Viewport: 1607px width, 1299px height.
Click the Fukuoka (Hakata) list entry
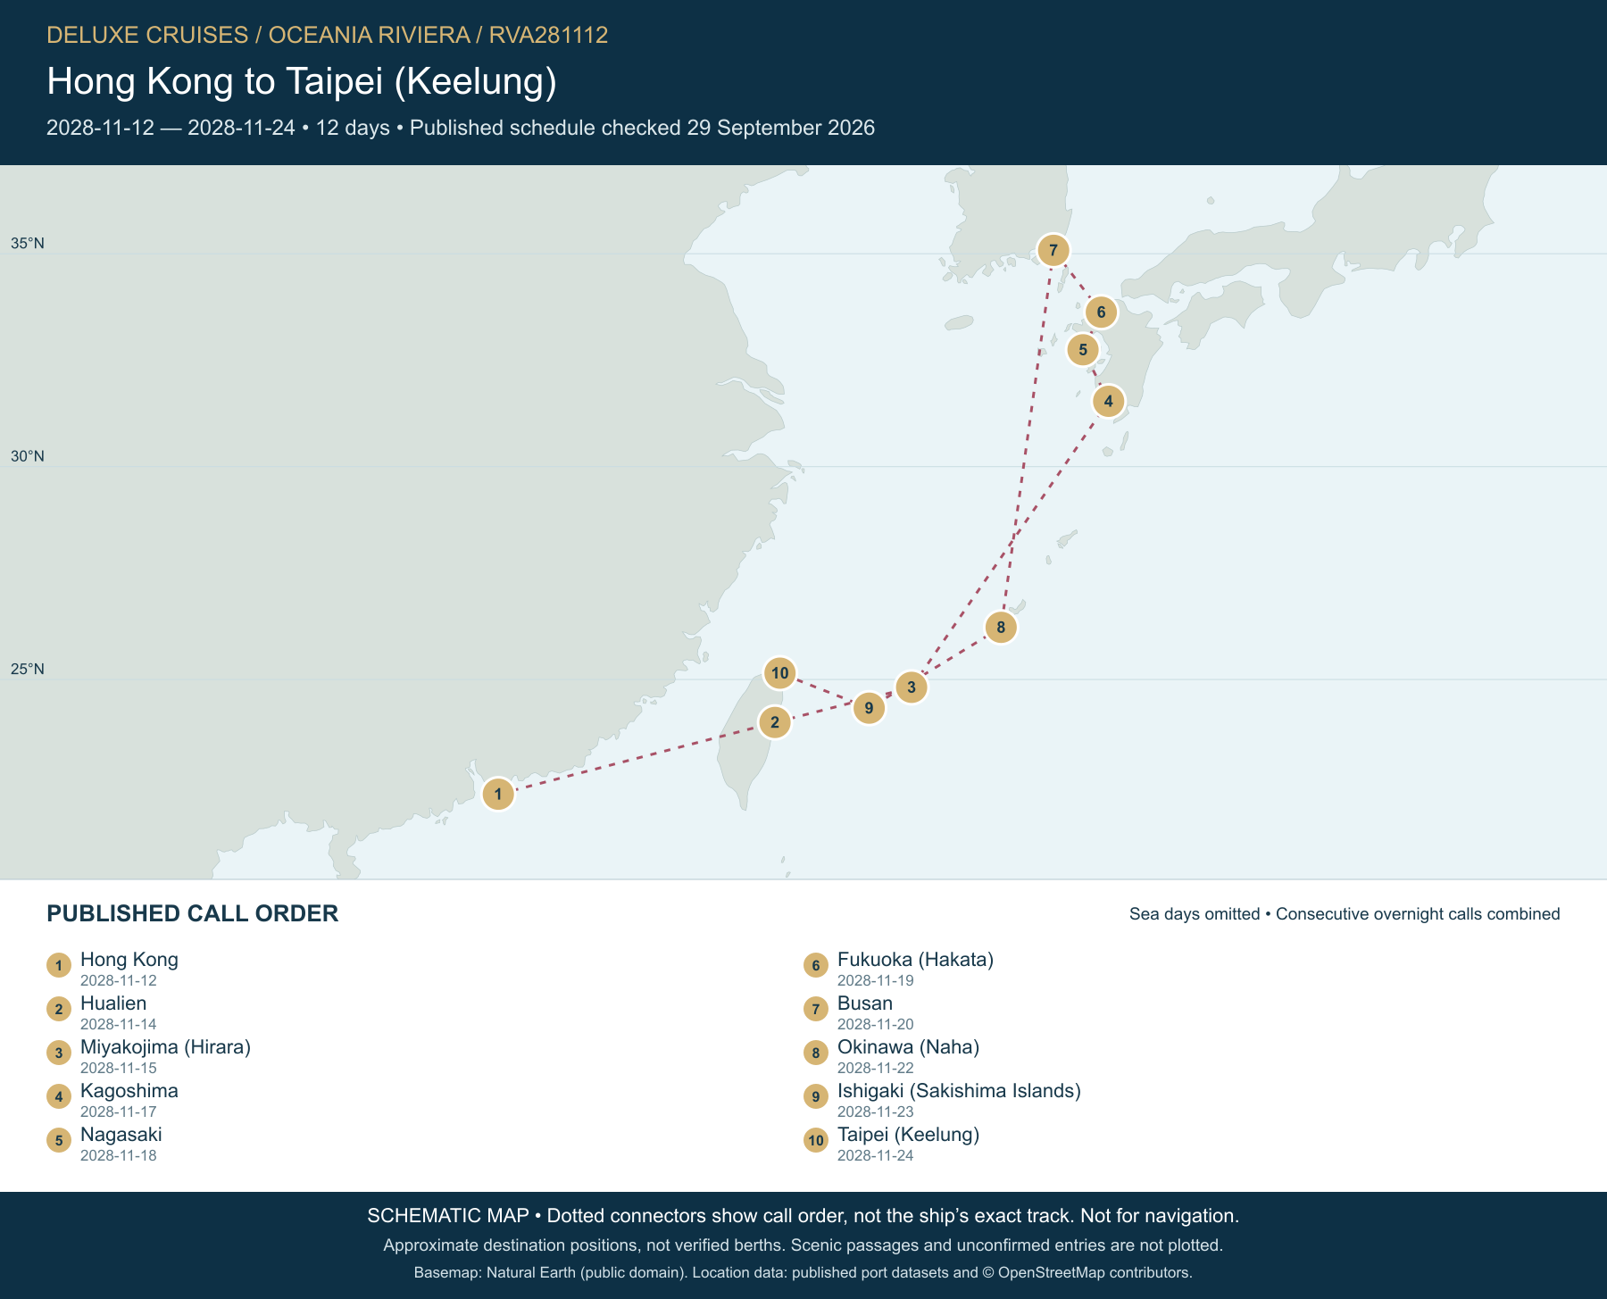pos(915,960)
